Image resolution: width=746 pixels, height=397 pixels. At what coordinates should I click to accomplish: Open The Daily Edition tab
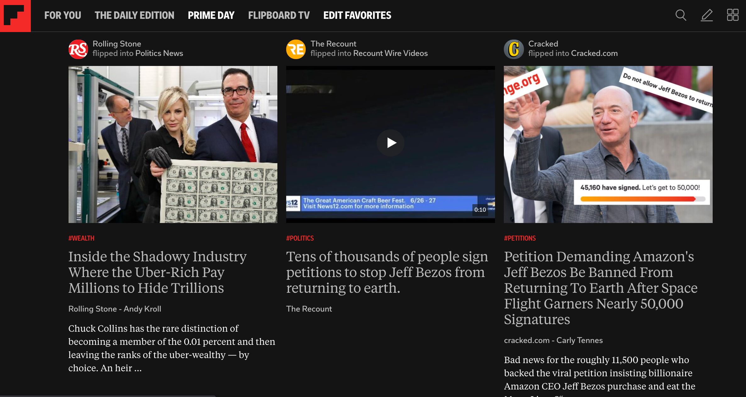click(134, 15)
